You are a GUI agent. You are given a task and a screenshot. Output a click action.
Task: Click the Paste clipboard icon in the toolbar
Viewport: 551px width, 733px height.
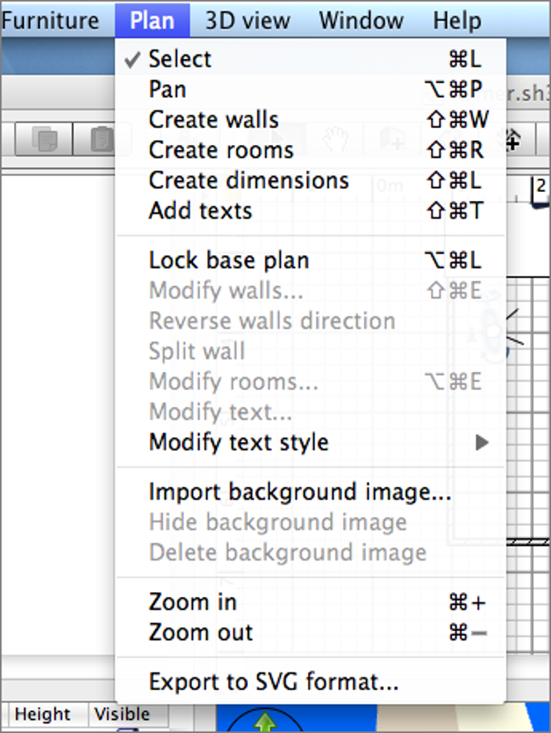click(x=99, y=140)
